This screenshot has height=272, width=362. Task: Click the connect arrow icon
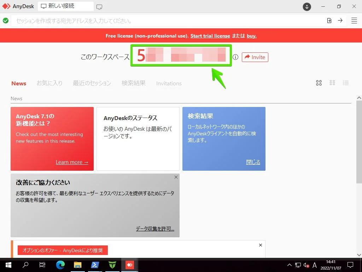[340, 21]
